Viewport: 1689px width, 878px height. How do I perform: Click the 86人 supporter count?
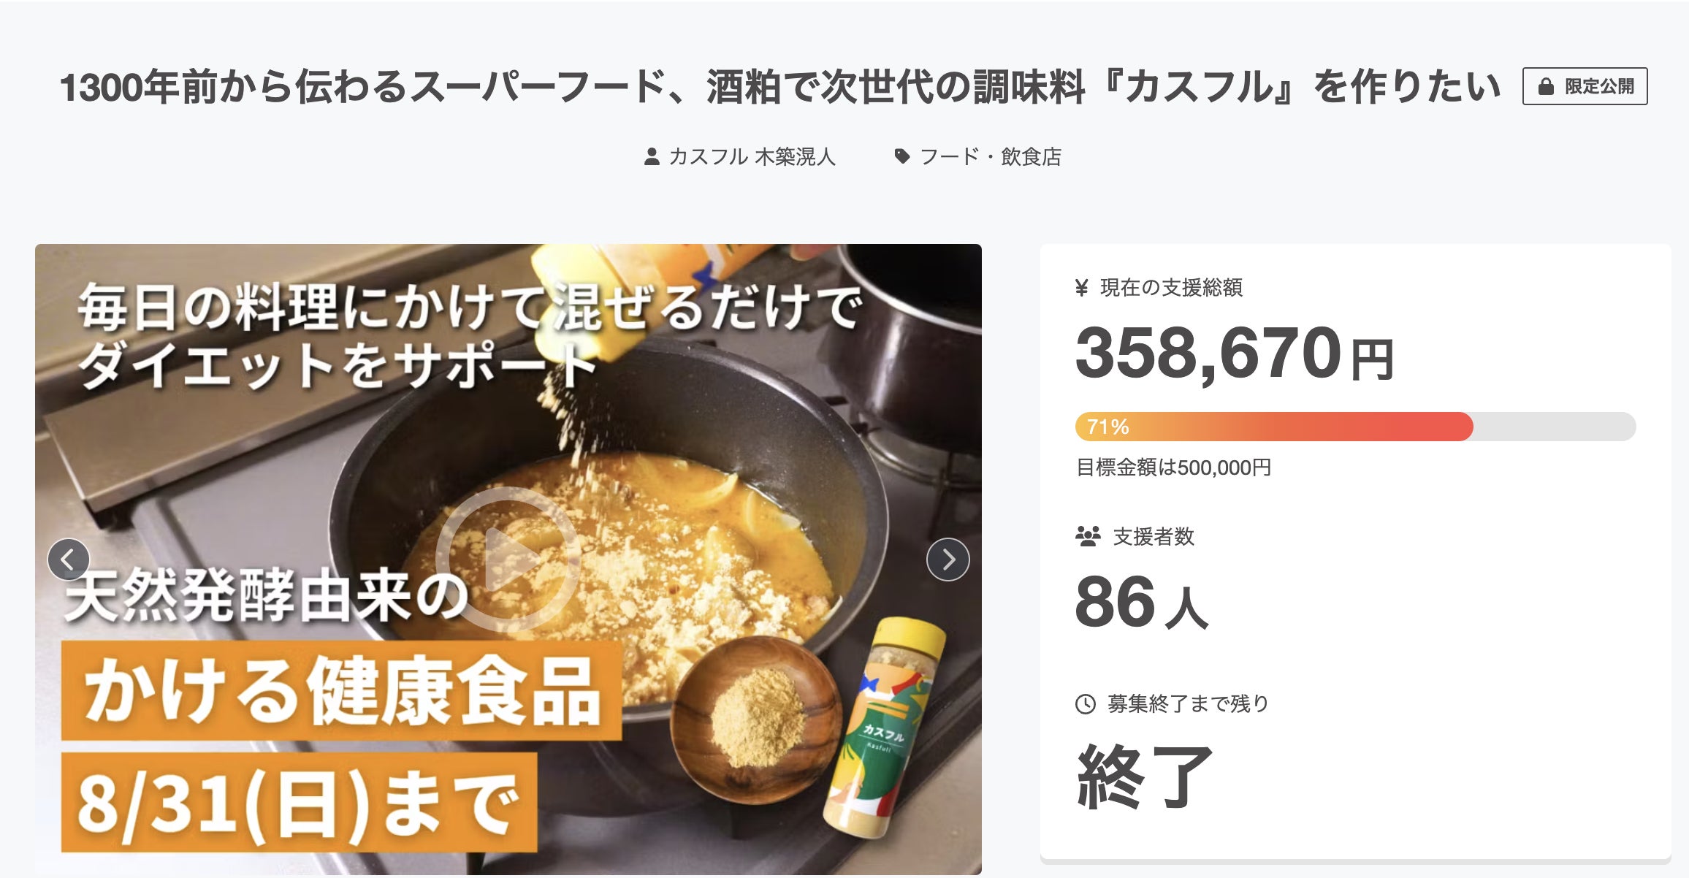(x=1141, y=603)
